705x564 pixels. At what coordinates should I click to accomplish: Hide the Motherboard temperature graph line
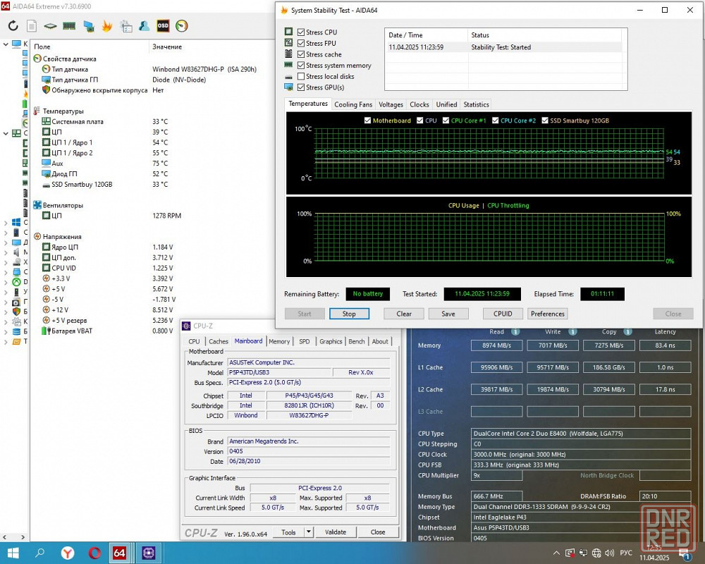367,121
